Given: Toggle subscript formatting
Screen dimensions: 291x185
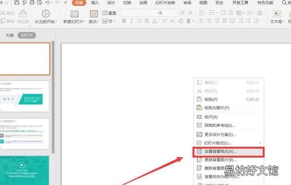Looking at the screenshot, I should pos(172,21).
